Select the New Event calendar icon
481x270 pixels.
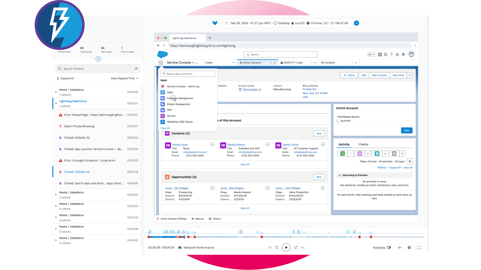360,153
